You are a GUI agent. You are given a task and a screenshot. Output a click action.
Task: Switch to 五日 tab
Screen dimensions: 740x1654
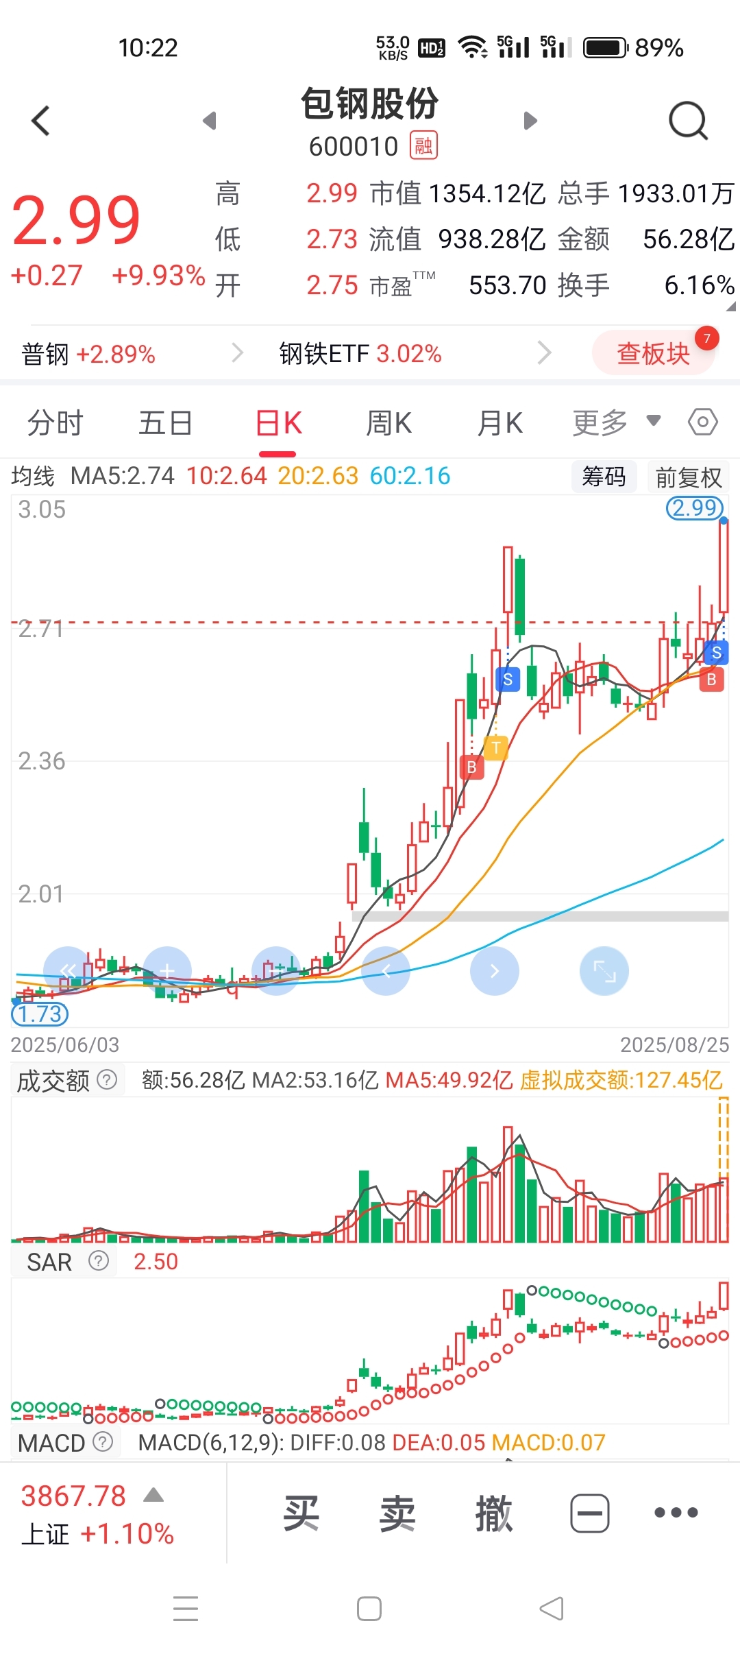(x=166, y=422)
